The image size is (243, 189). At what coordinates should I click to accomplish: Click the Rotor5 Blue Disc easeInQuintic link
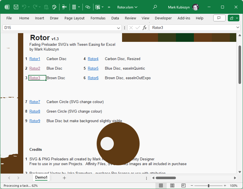click(x=93, y=68)
